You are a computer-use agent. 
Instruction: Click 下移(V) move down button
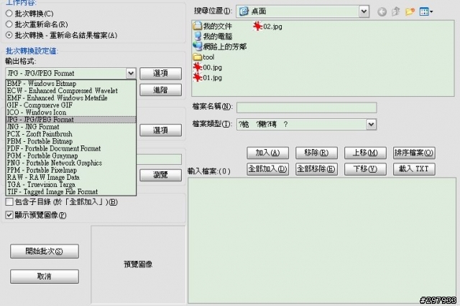(x=365, y=169)
